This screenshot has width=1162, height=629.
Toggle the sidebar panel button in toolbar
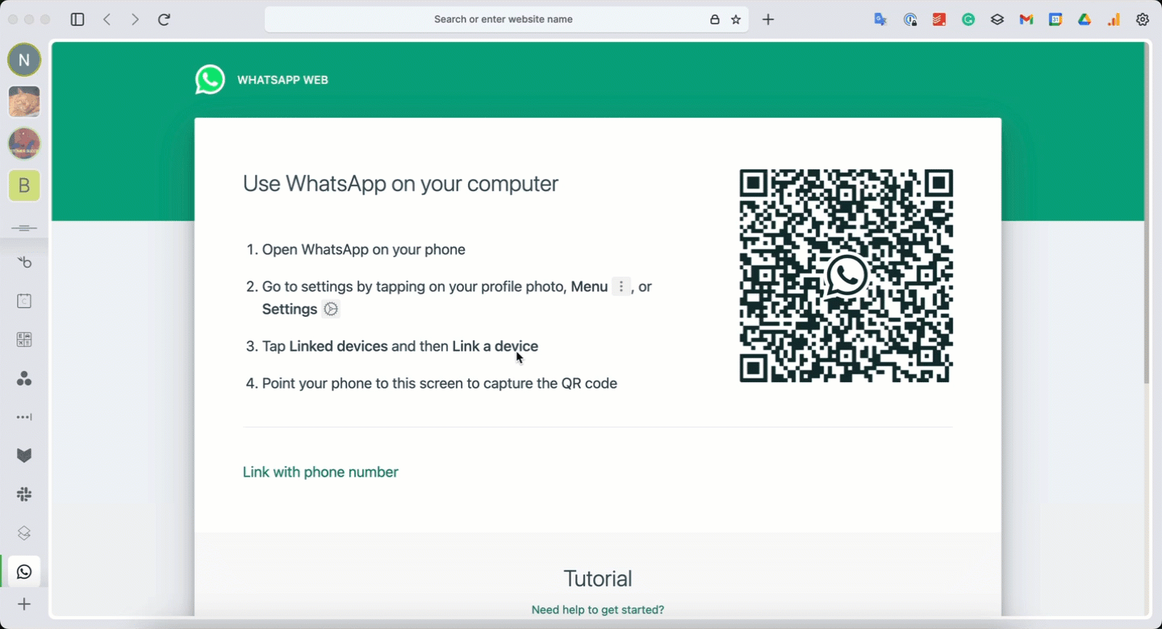pos(77,19)
